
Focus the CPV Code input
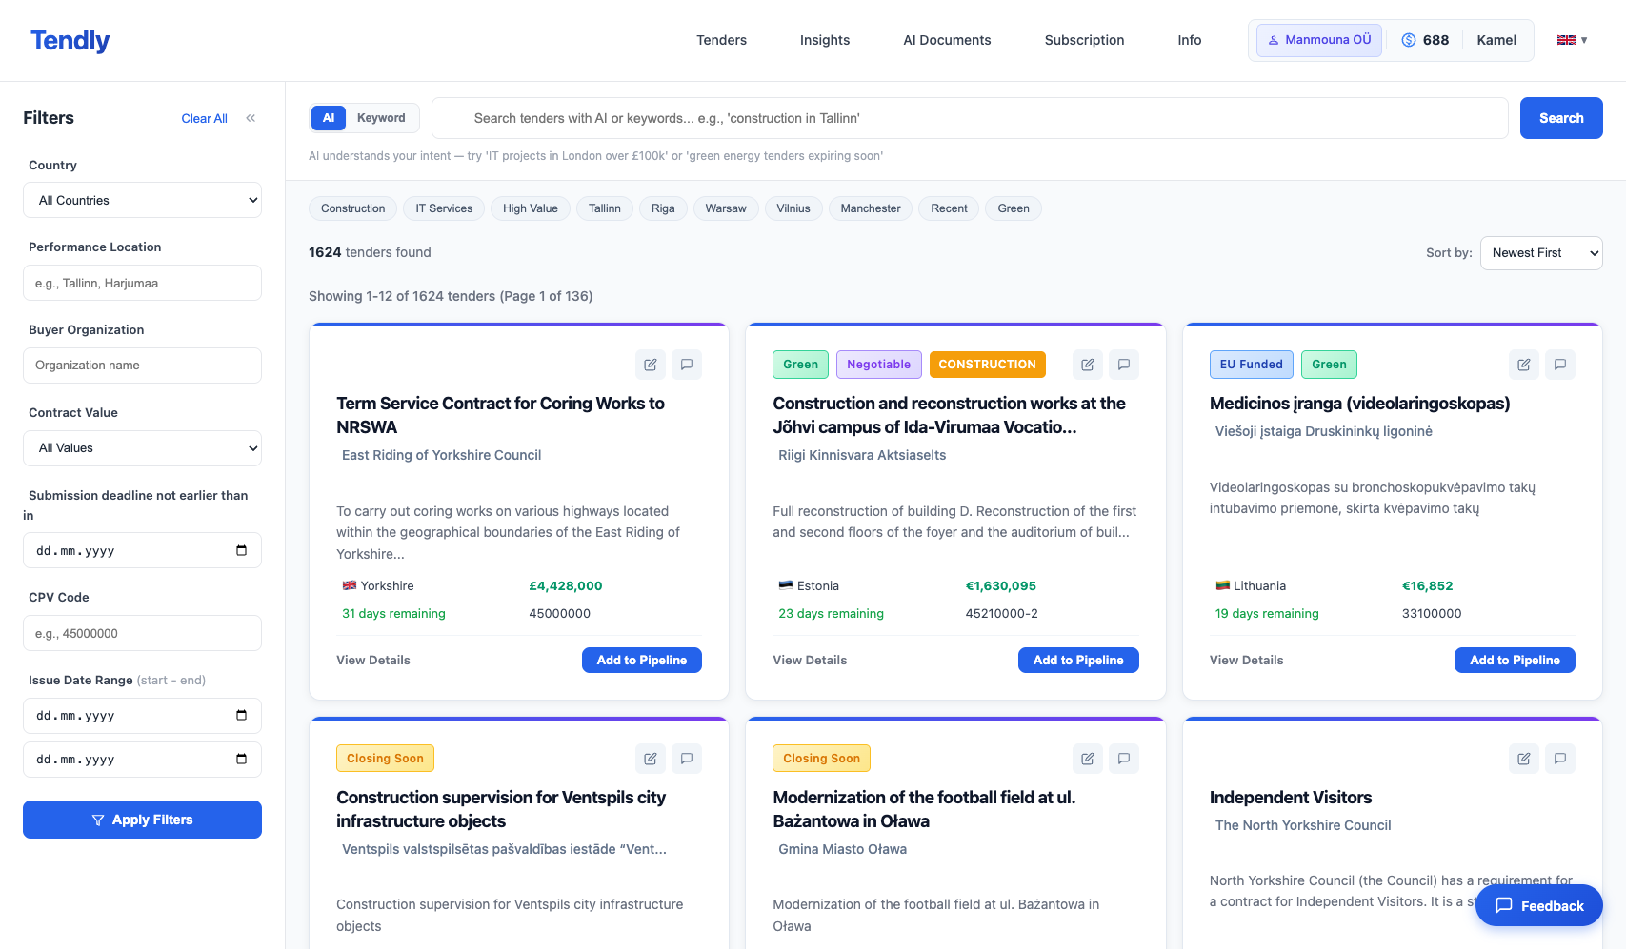(142, 633)
